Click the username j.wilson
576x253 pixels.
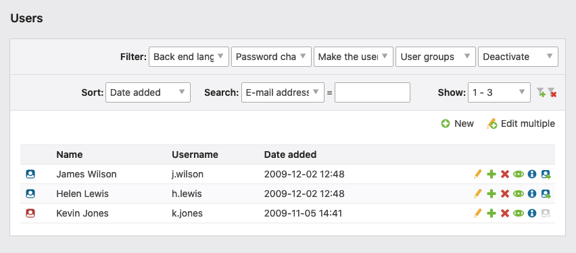click(x=188, y=174)
